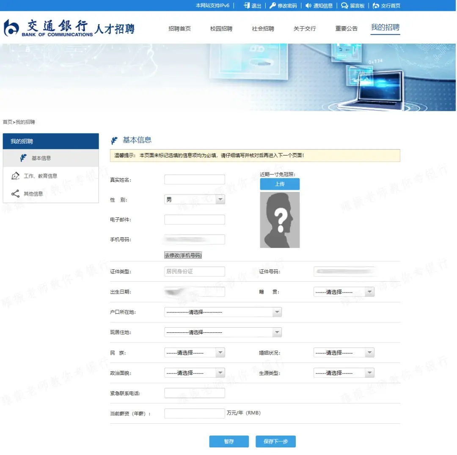
Task: Click the 证件类型 field showing 居民身份证
Action: (194, 271)
